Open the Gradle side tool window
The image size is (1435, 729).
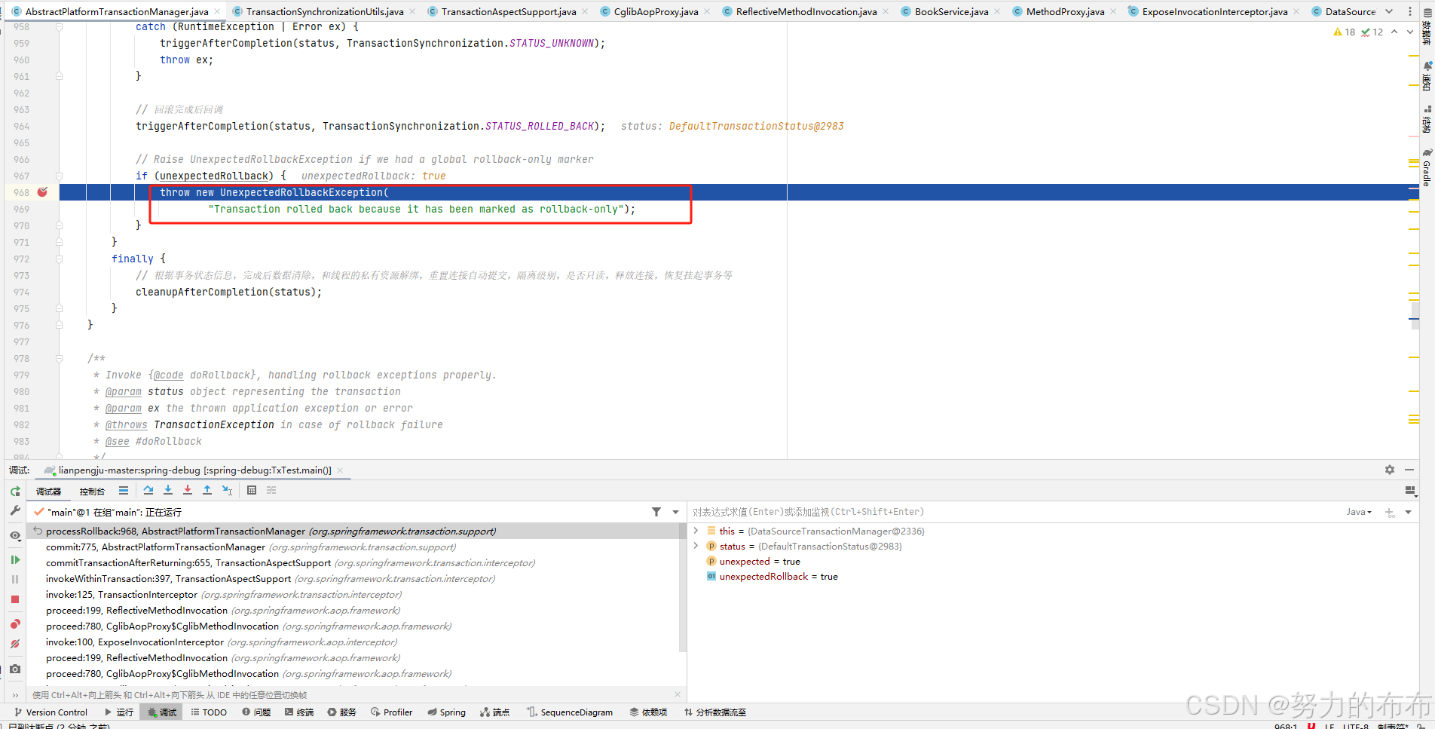(1427, 168)
